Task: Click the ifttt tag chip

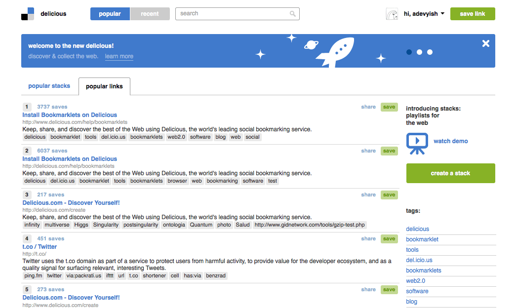Action: tap(110, 276)
